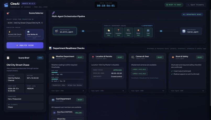Click the bar chart icon by Department Readiness Checks
The width and height of the screenshot is (211, 120).
tap(50, 48)
